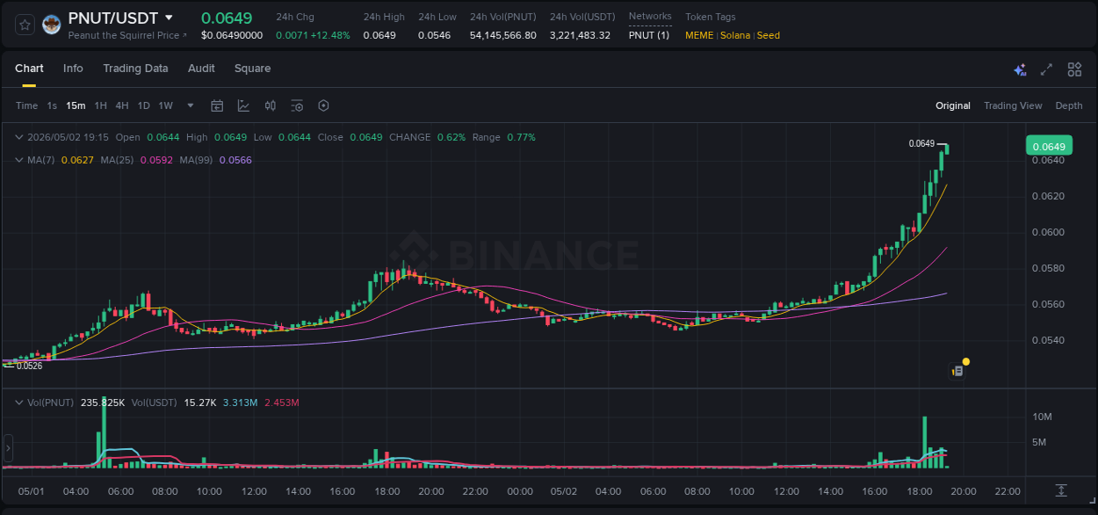
Task: Click the 24h Vol(PNUT) value 54,145,566.80
Action: pyautogui.click(x=502, y=35)
